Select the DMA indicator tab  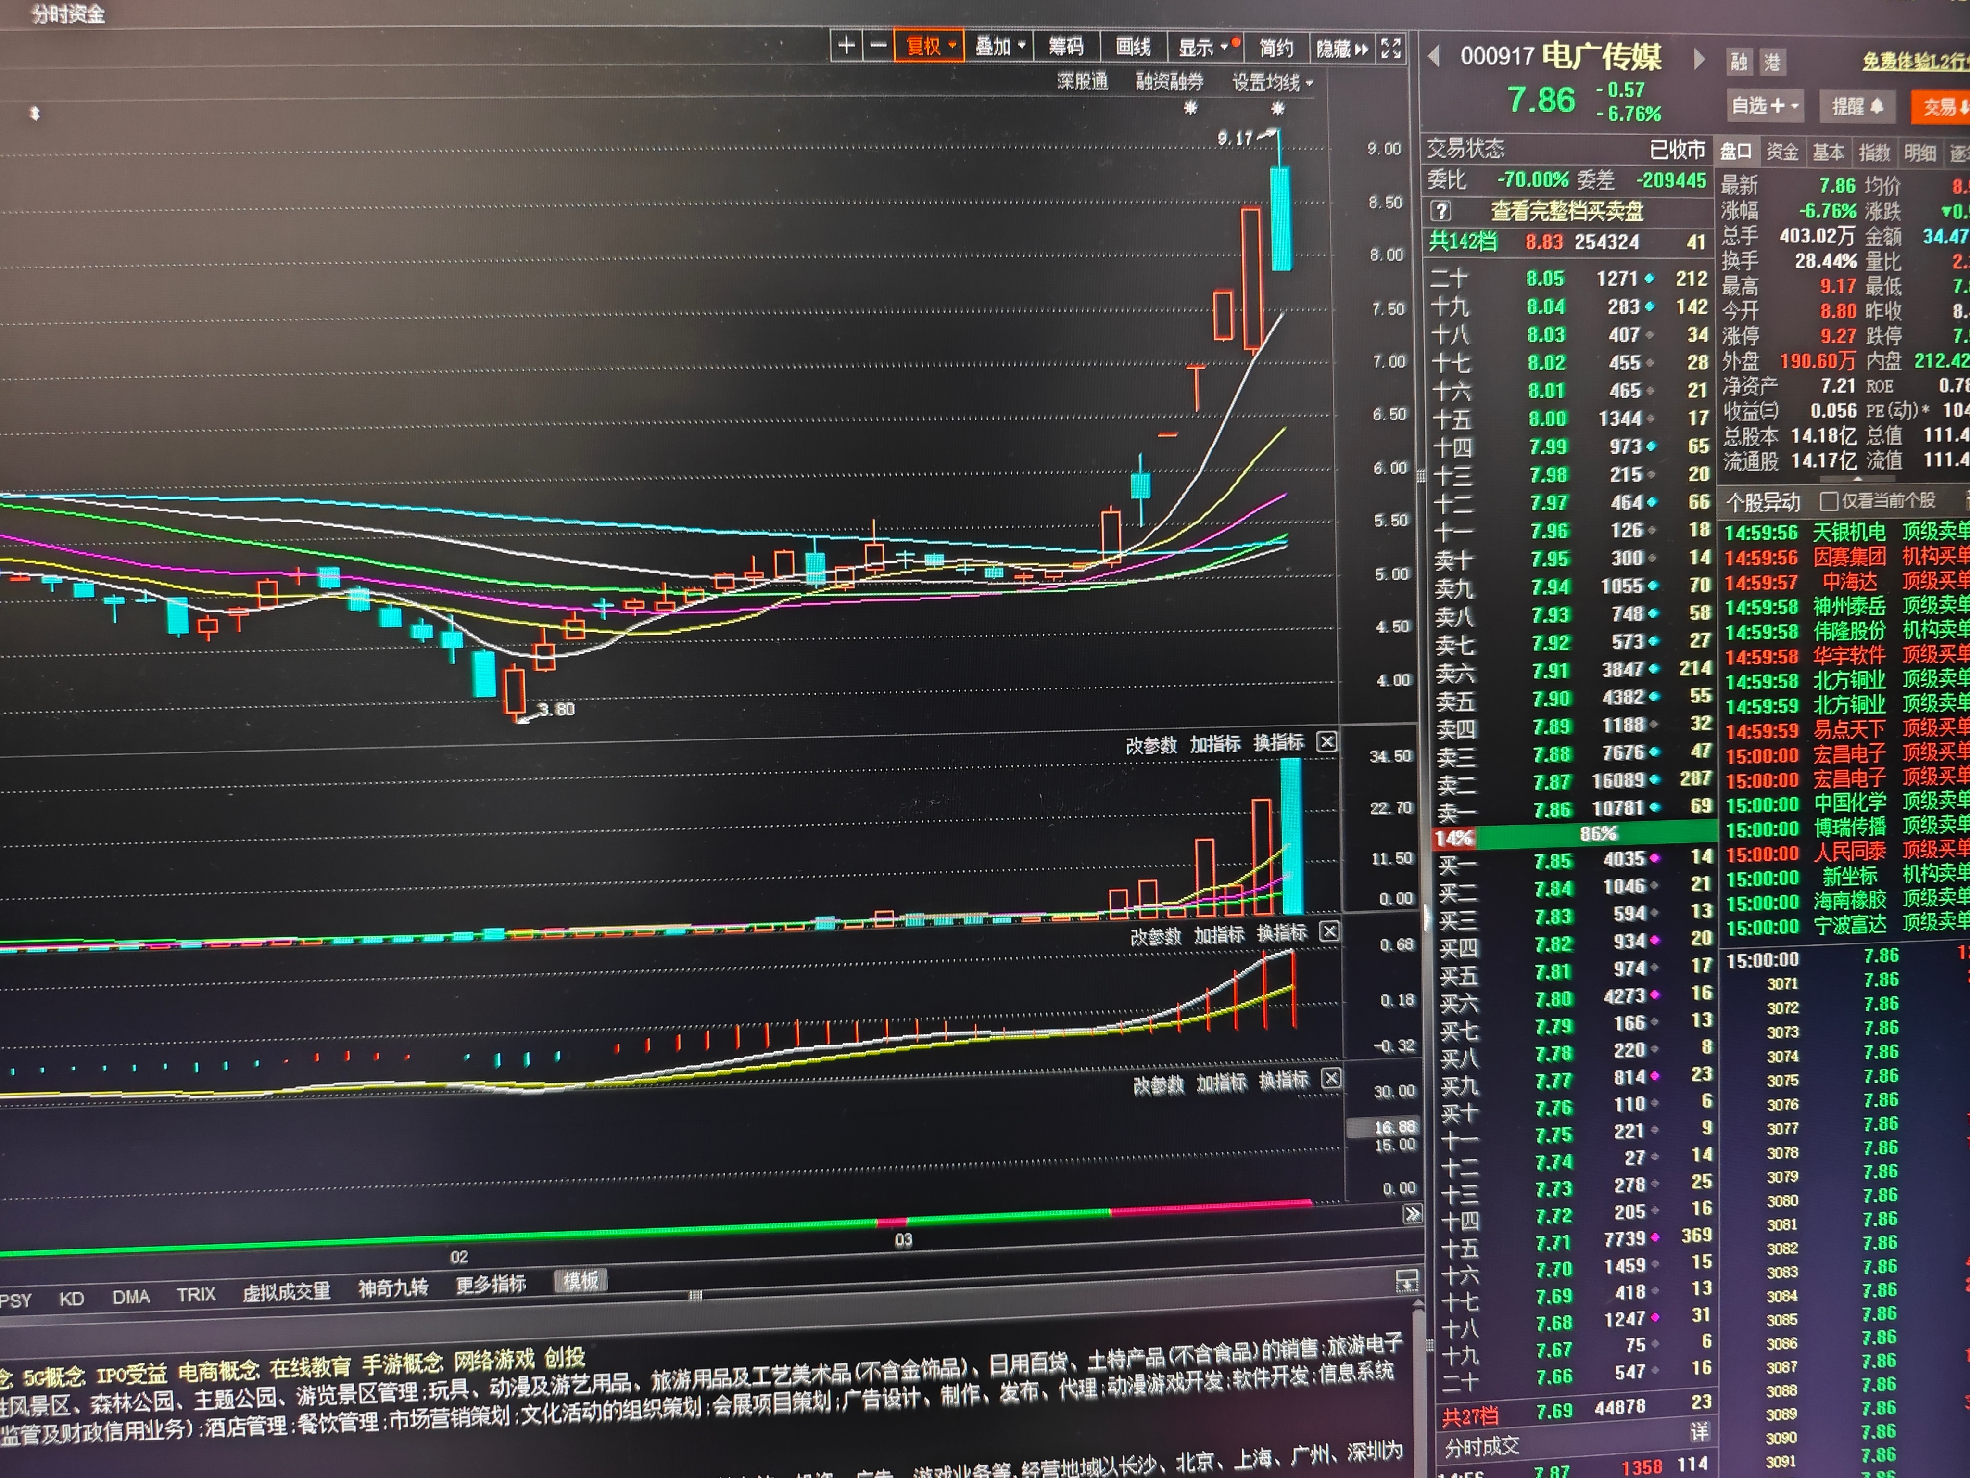tap(131, 1297)
